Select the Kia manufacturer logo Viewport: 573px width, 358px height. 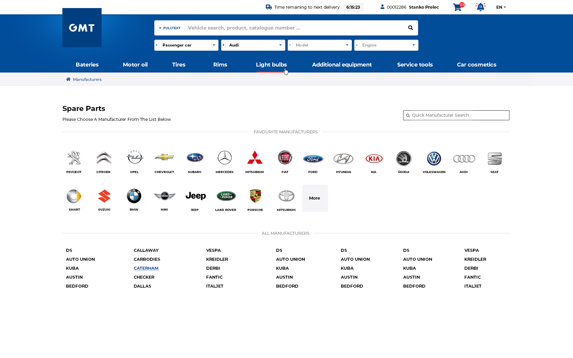tap(374, 159)
